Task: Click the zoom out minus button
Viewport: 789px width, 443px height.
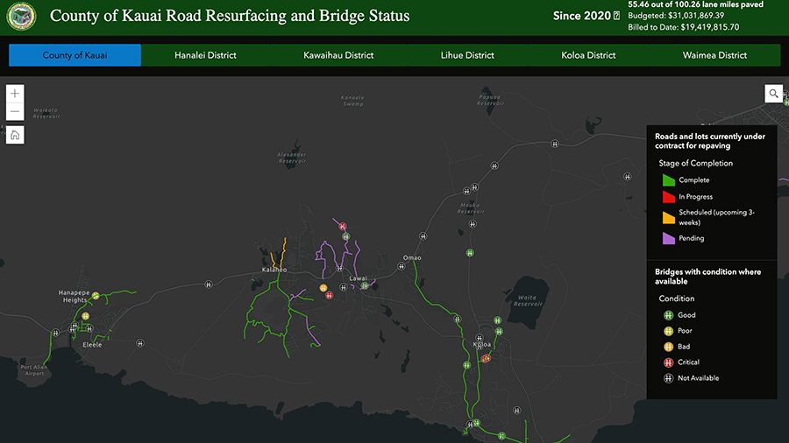Action: (15, 111)
